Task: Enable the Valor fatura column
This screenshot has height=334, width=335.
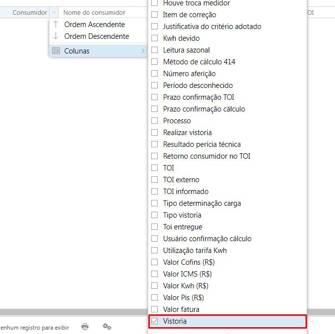Action: click(154, 309)
